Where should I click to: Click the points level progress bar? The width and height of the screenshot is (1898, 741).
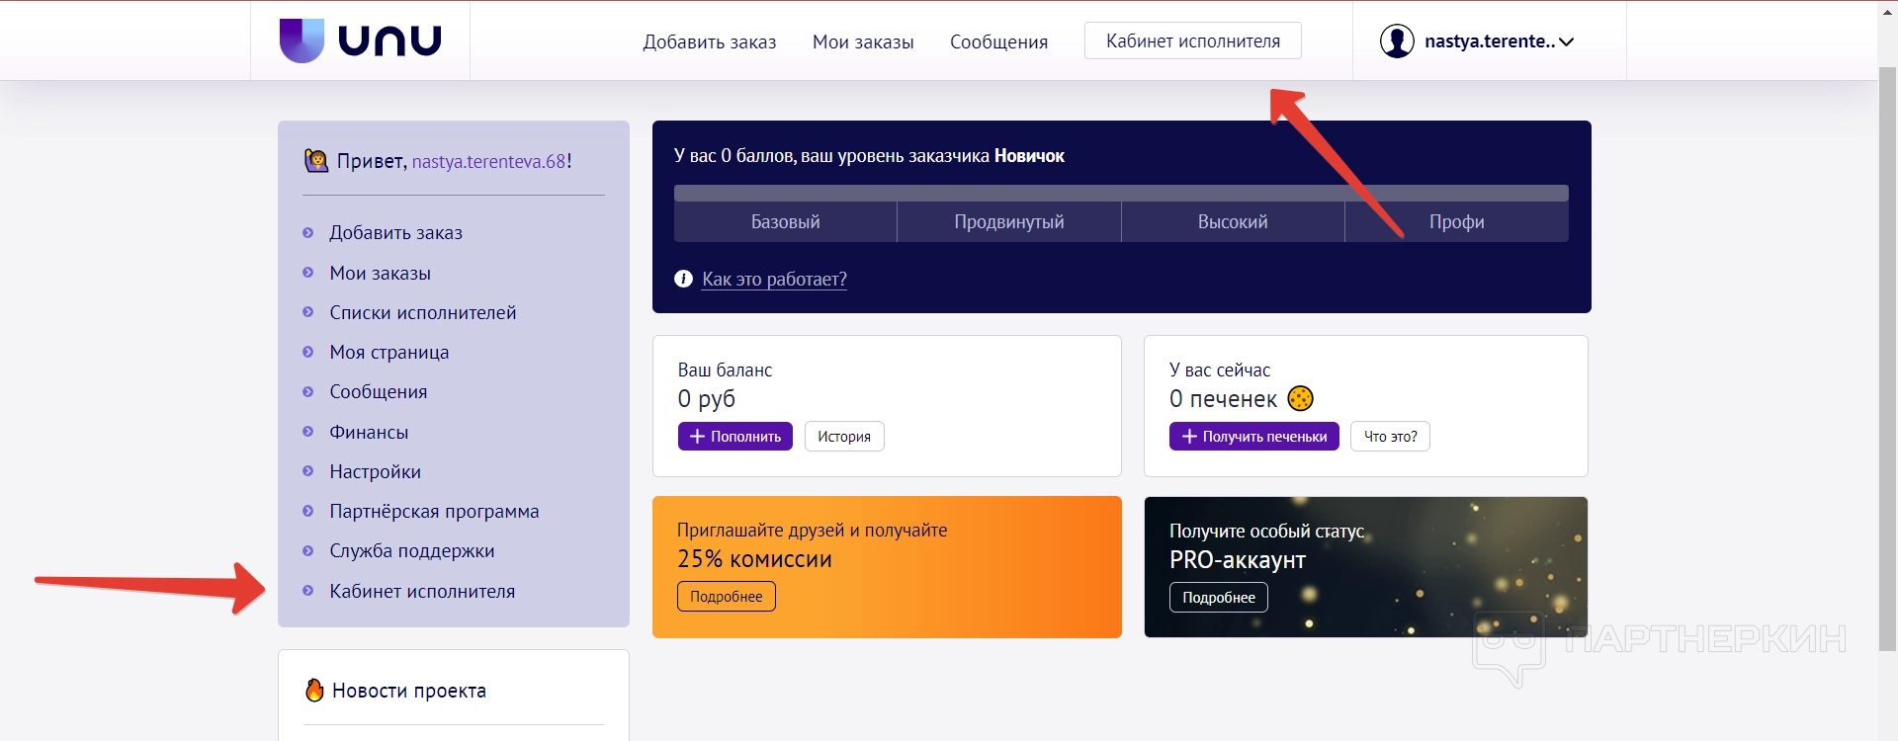1121,193
